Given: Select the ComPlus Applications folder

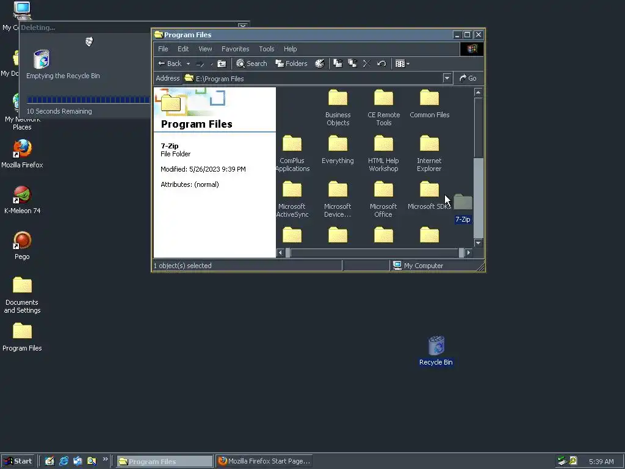Looking at the screenshot, I should pyautogui.click(x=292, y=153).
